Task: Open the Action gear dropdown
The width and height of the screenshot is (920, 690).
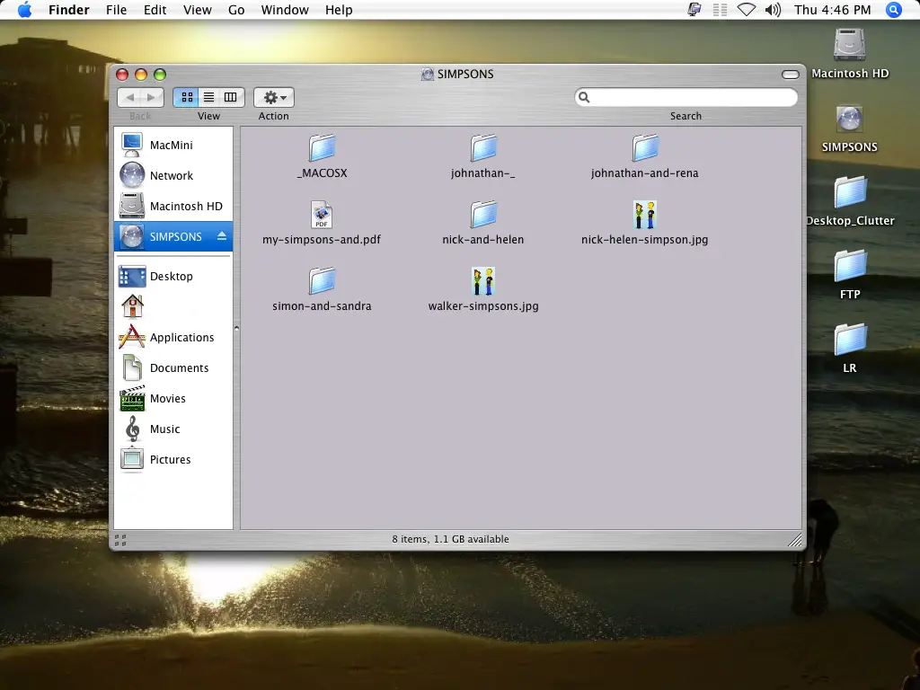Action: (274, 97)
